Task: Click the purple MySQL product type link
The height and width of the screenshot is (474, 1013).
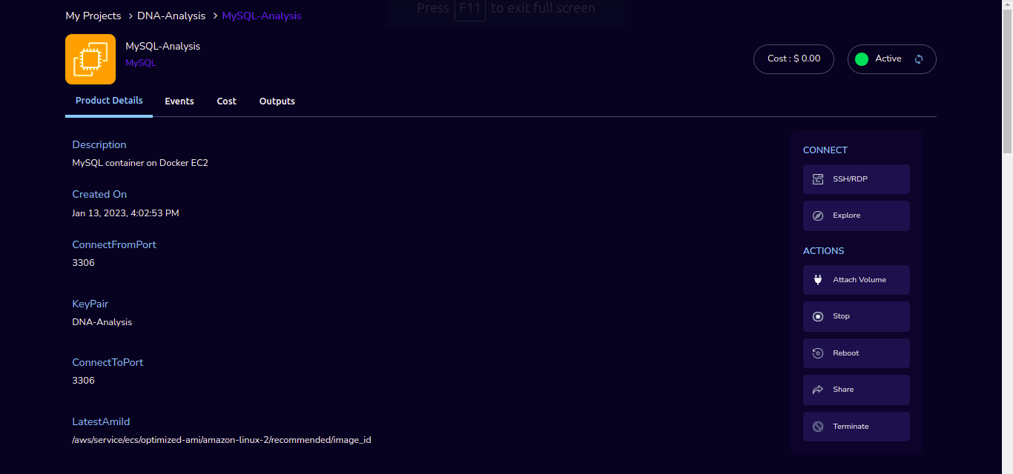Action: [141, 63]
